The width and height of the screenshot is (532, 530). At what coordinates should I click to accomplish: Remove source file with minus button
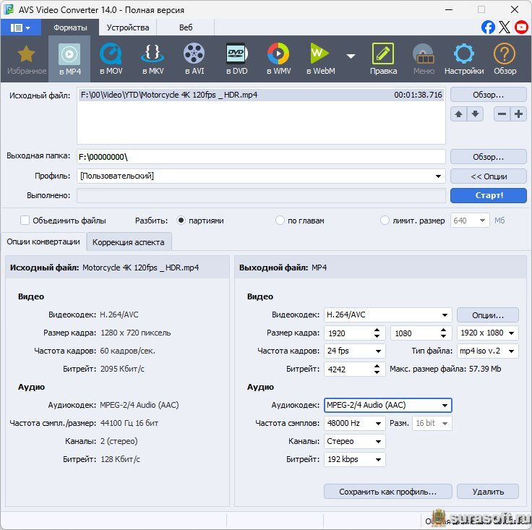pyautogui.click(x=502, y=114)
